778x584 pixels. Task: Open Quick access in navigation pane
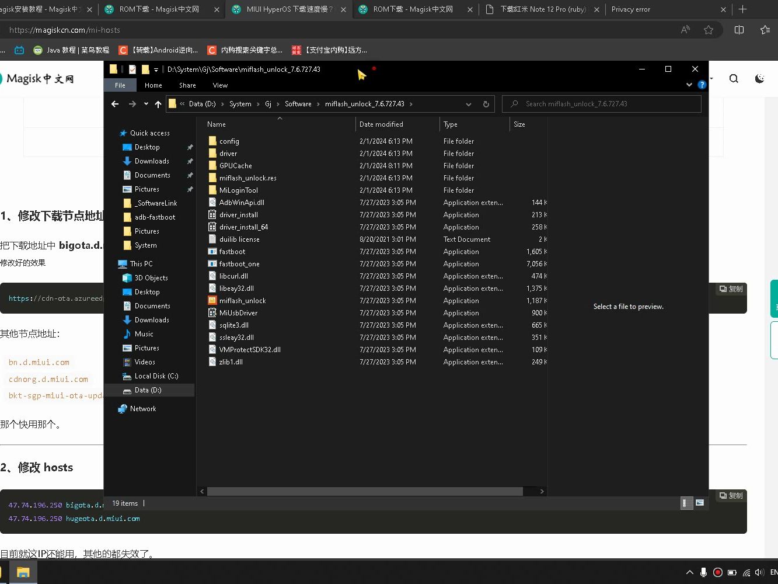coord(149,133)
